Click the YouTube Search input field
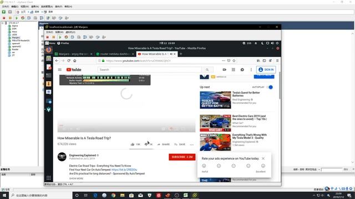The width and height of the screenshot is (355, 199). point(150,70)
